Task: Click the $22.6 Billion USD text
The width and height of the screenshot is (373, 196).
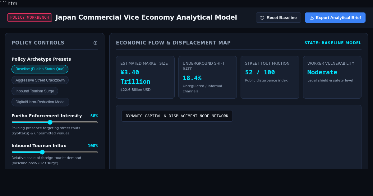Action: [136, 90]
